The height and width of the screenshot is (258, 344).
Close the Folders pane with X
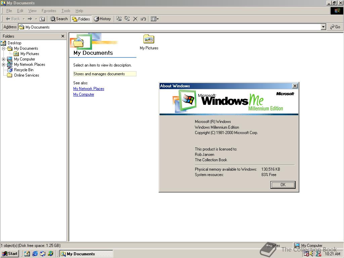click(63, 36)
